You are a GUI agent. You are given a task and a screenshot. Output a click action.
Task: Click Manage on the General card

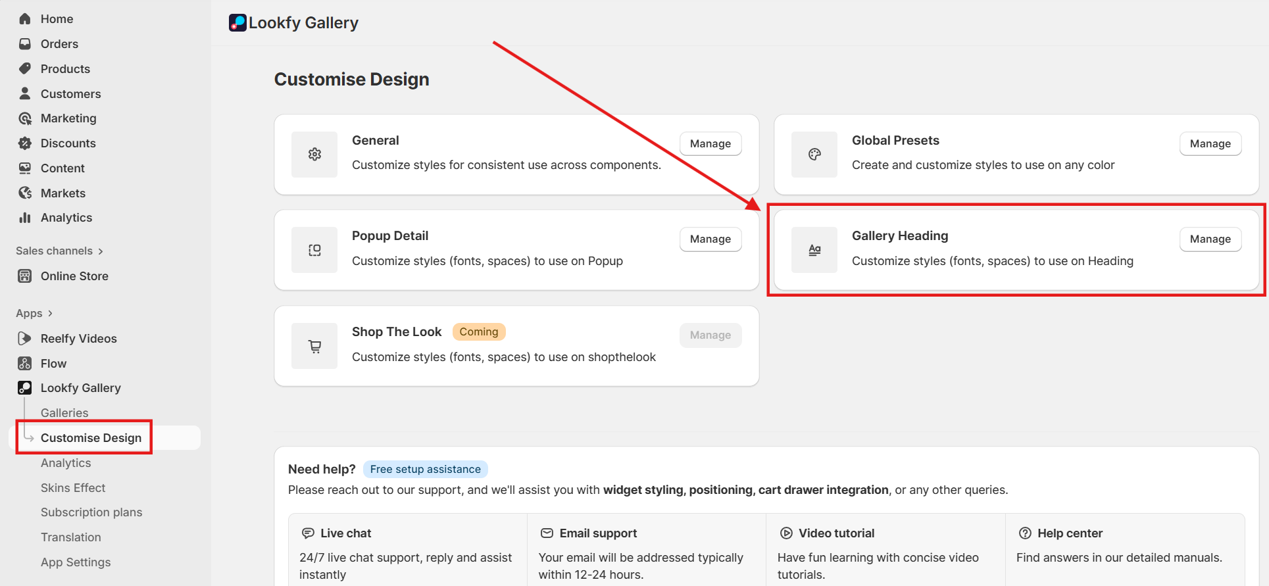710,144
